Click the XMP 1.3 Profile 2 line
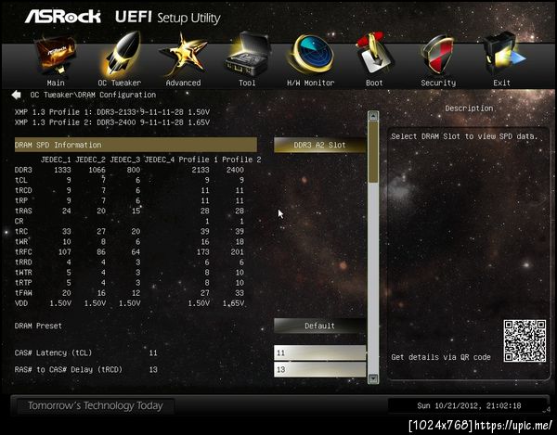This screenshot has height=435, width=557. click(x=112, y=122)
